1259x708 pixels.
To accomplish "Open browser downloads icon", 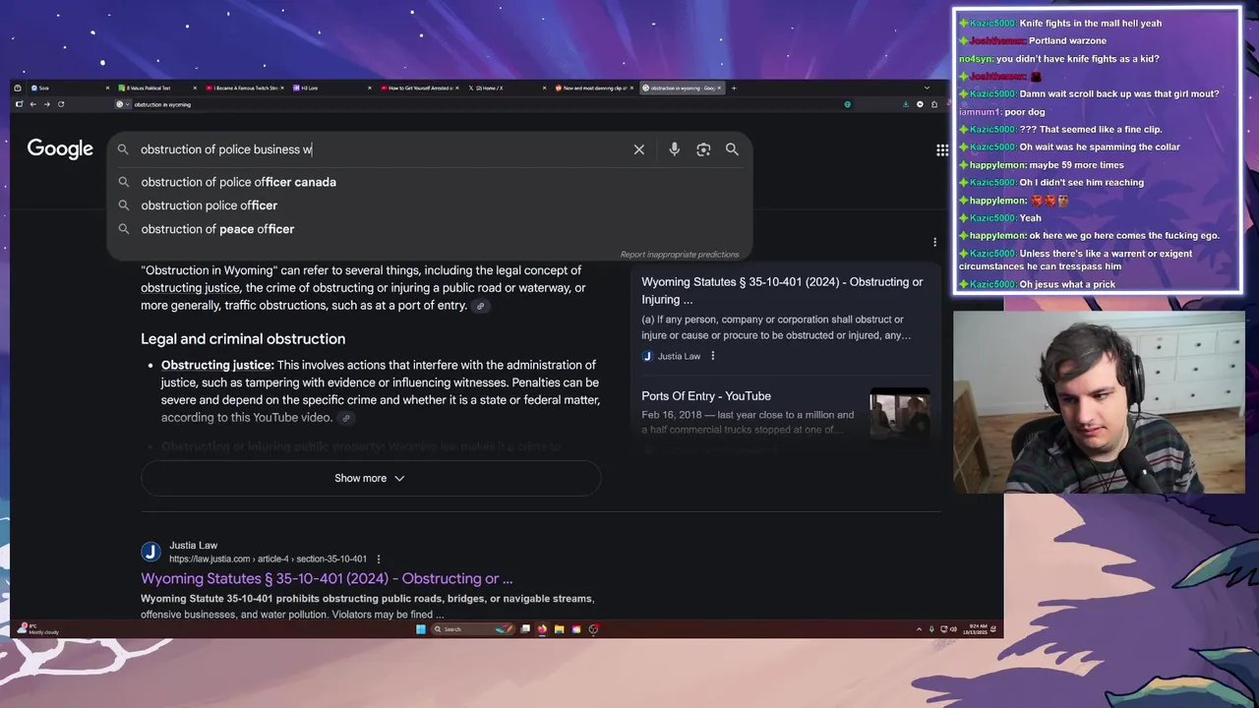I will pyautogui.click(x=906, y=104).
